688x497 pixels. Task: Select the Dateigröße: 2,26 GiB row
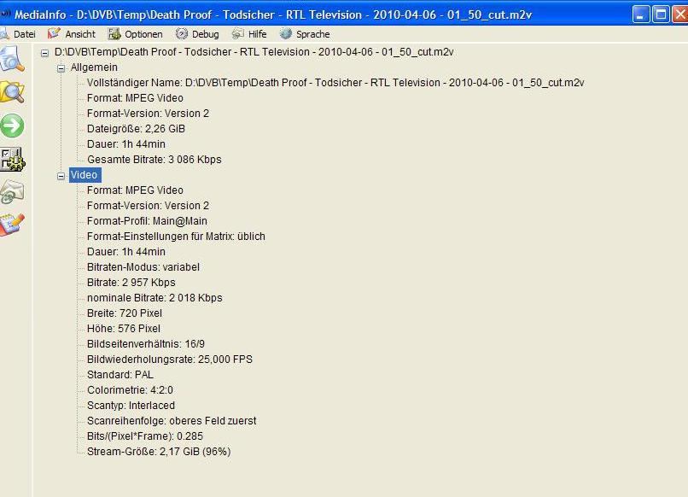point(136,129)
